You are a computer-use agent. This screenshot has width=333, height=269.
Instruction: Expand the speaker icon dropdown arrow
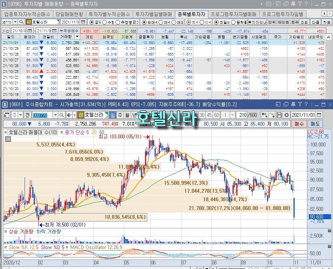[x=74, y=115]
